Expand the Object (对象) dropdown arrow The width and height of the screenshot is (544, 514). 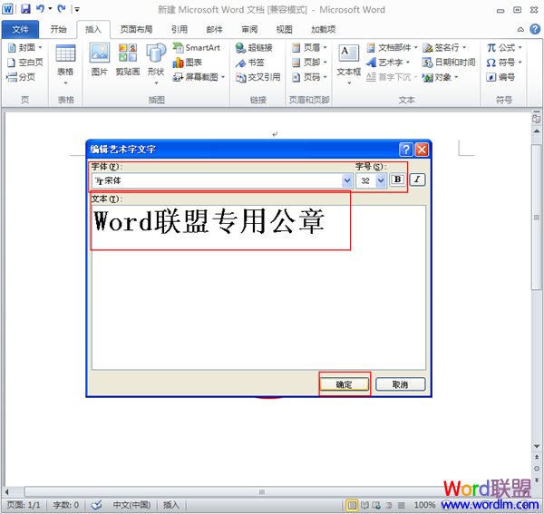click(456, 77)
